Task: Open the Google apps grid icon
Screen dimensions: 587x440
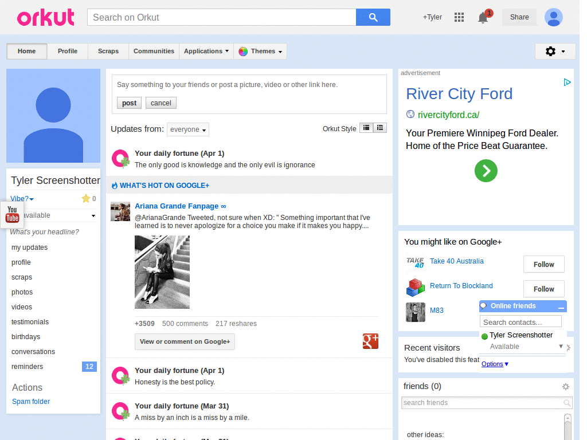Action: click(x=459, y=17)
